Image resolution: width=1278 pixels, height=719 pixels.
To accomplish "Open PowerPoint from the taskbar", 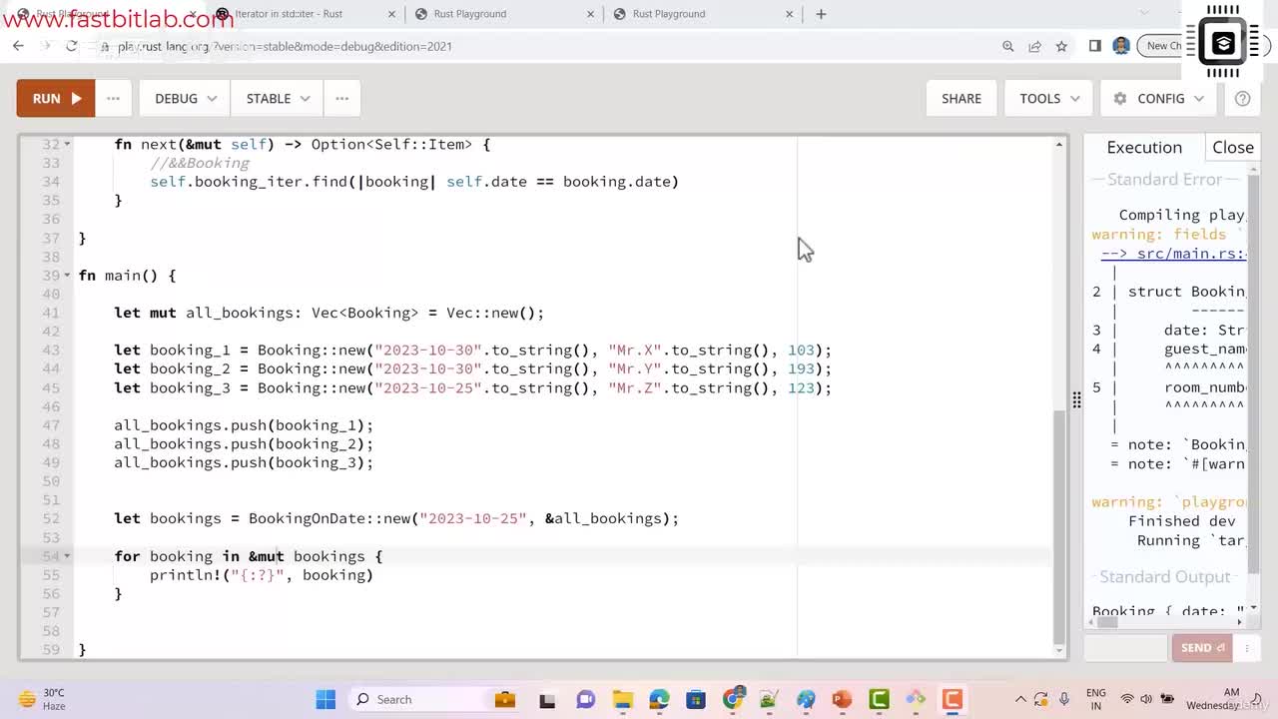I will click(842, 699).
